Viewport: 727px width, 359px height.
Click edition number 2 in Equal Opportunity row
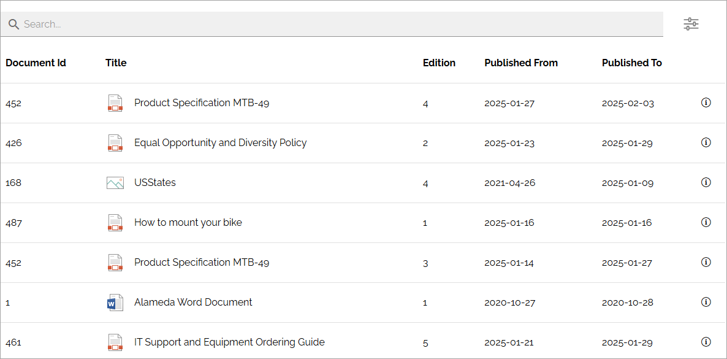pos(425,143)
